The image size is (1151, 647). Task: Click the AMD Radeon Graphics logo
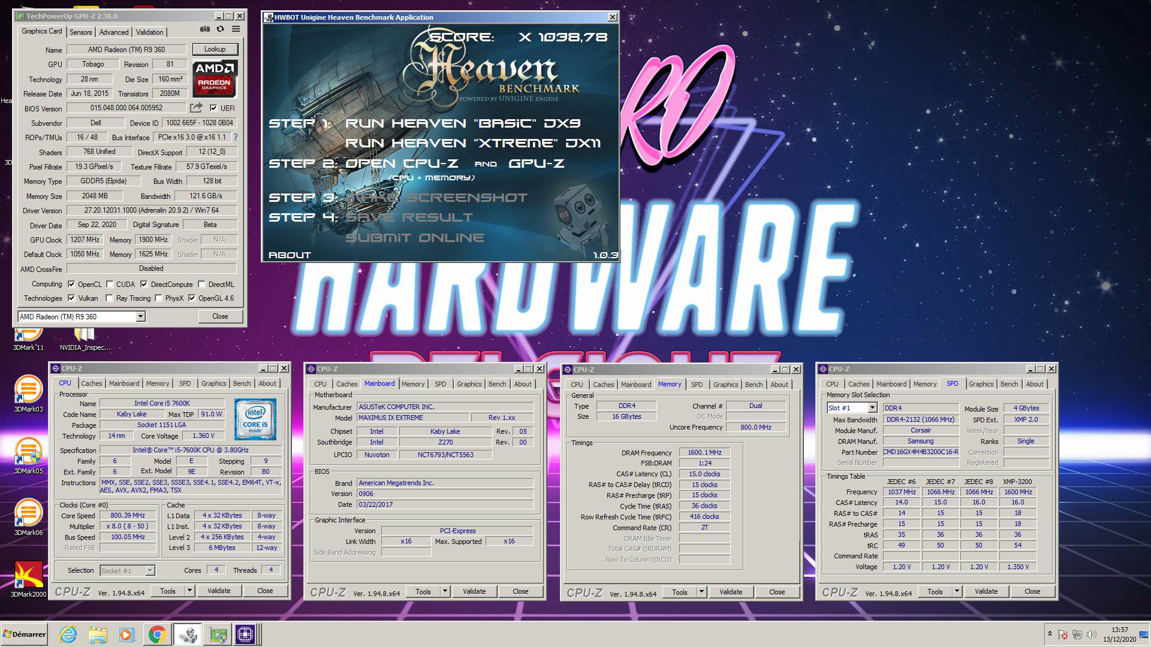(x=215, y=78)
